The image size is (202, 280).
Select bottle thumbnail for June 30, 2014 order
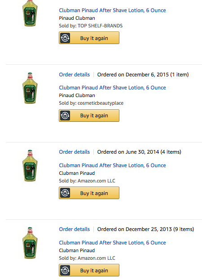click(30, 165)
